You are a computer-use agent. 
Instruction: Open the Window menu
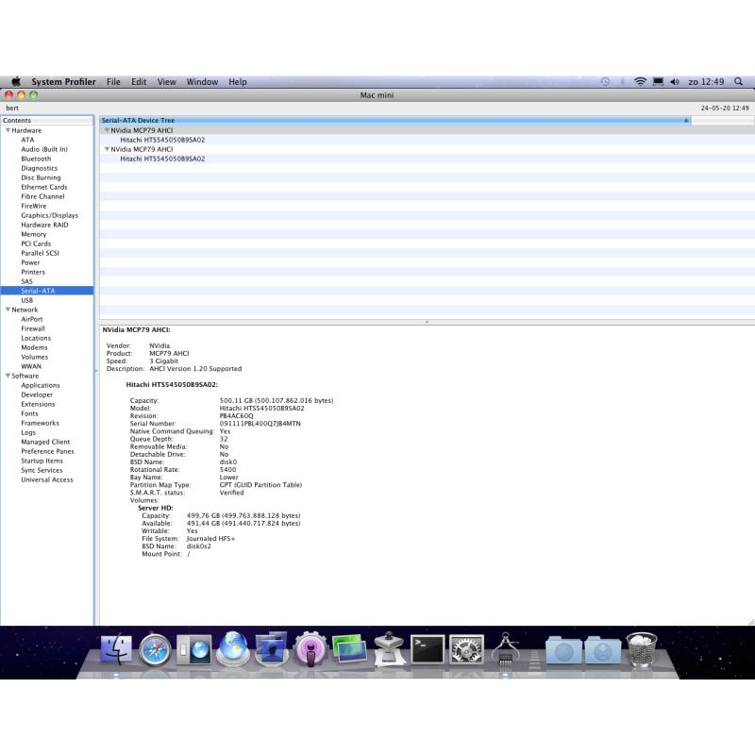pos(202,82)
